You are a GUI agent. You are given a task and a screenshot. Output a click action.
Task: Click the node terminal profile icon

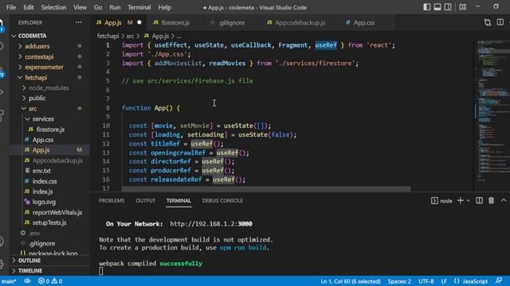pyautogui.click(x=434, y=201)
